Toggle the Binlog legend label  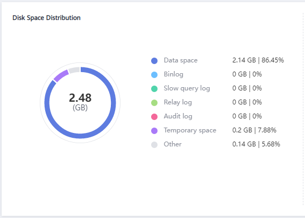(x=174, y=74)
